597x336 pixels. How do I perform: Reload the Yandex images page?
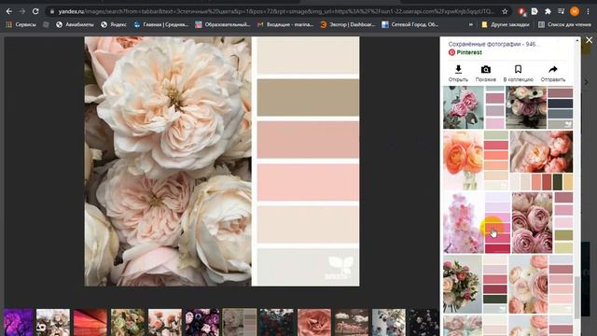pyautogui.click(x=35, y=11)
